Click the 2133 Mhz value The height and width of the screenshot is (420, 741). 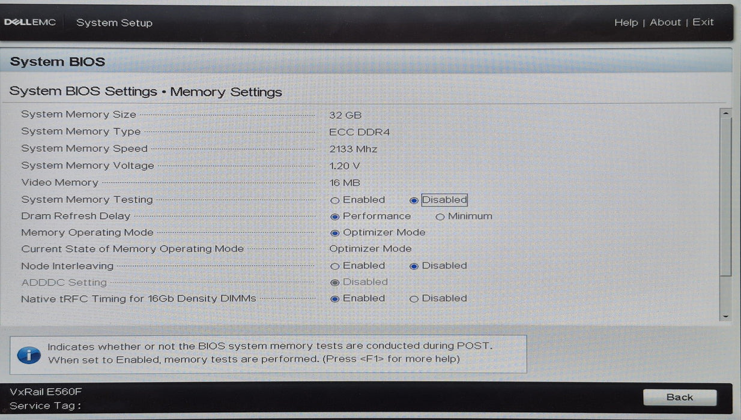click(353, 149)
